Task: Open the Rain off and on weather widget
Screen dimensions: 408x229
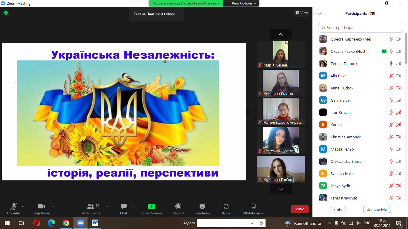Action: pyautogui.click(x=304, y=223)
